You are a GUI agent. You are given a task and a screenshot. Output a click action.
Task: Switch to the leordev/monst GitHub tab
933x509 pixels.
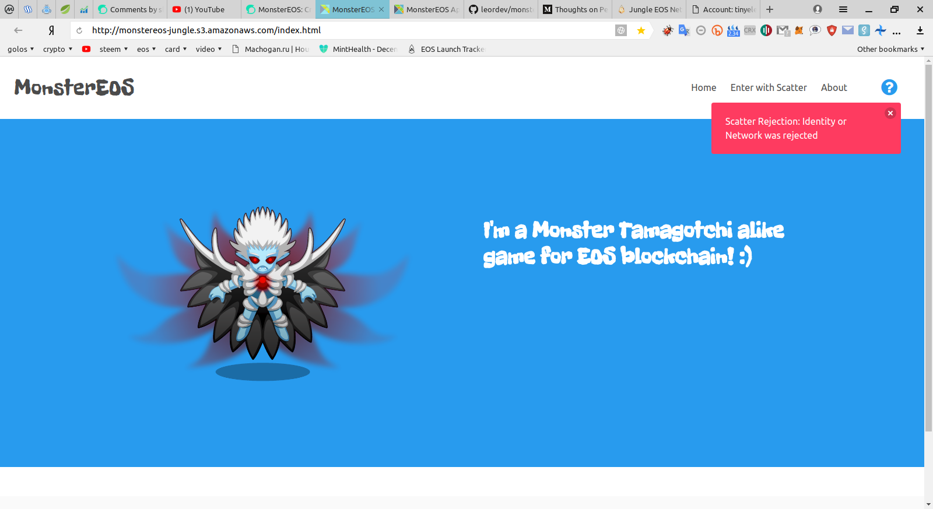[501, 9]
